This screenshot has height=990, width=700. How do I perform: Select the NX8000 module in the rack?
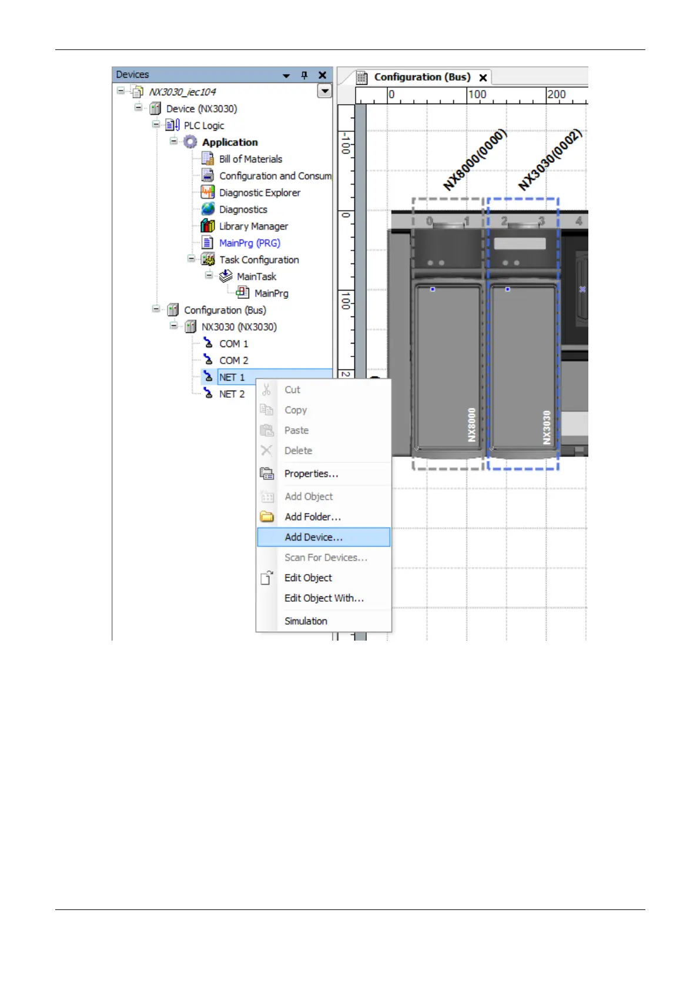coord(448,334)
